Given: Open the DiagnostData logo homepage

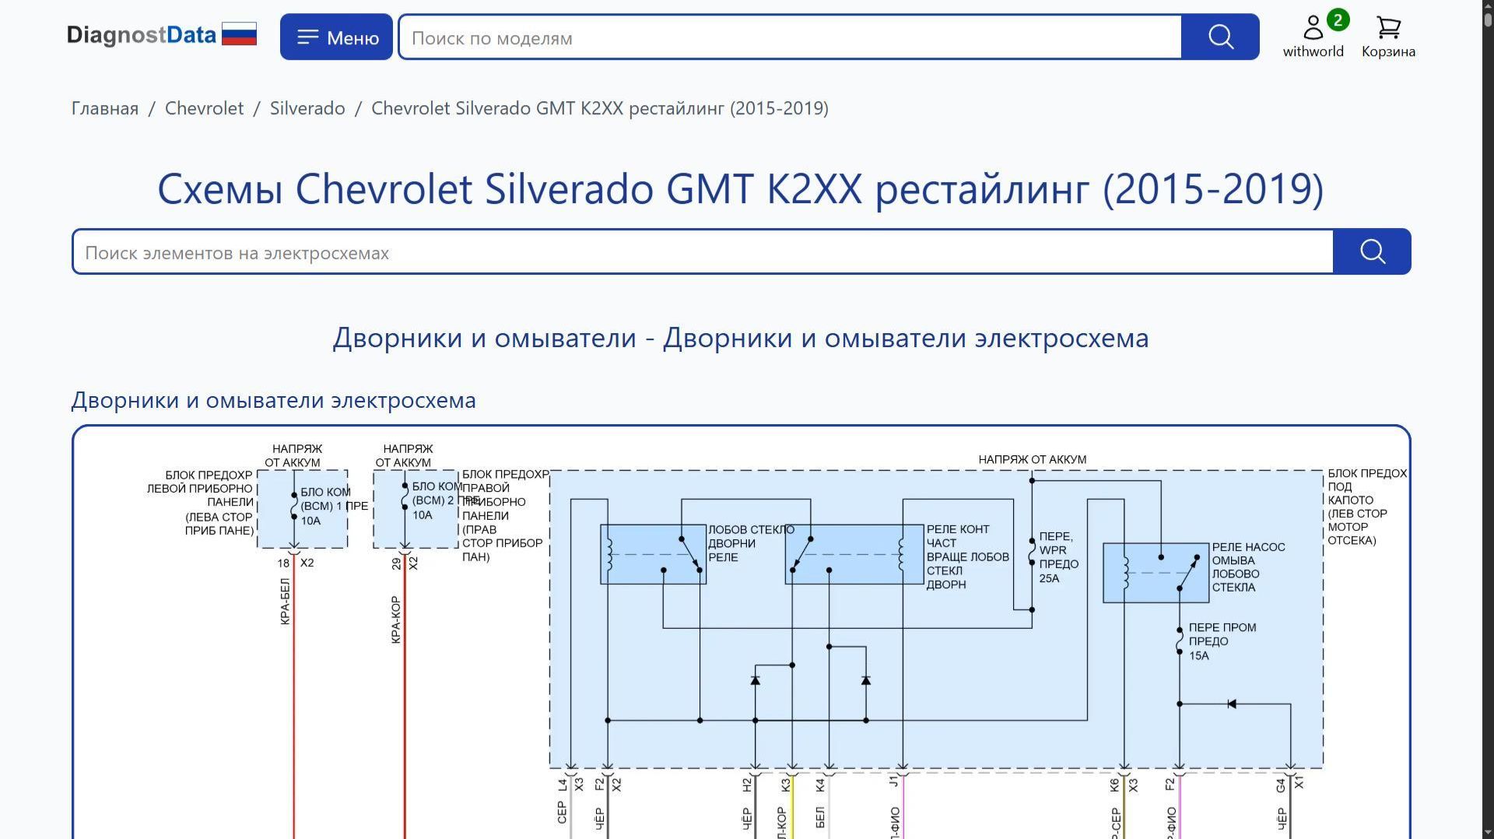Looking at the screenshot, I should coord(141,35).
